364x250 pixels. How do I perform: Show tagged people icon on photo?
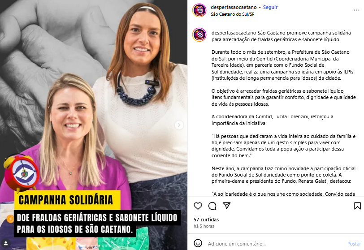(x=6, y=243)
